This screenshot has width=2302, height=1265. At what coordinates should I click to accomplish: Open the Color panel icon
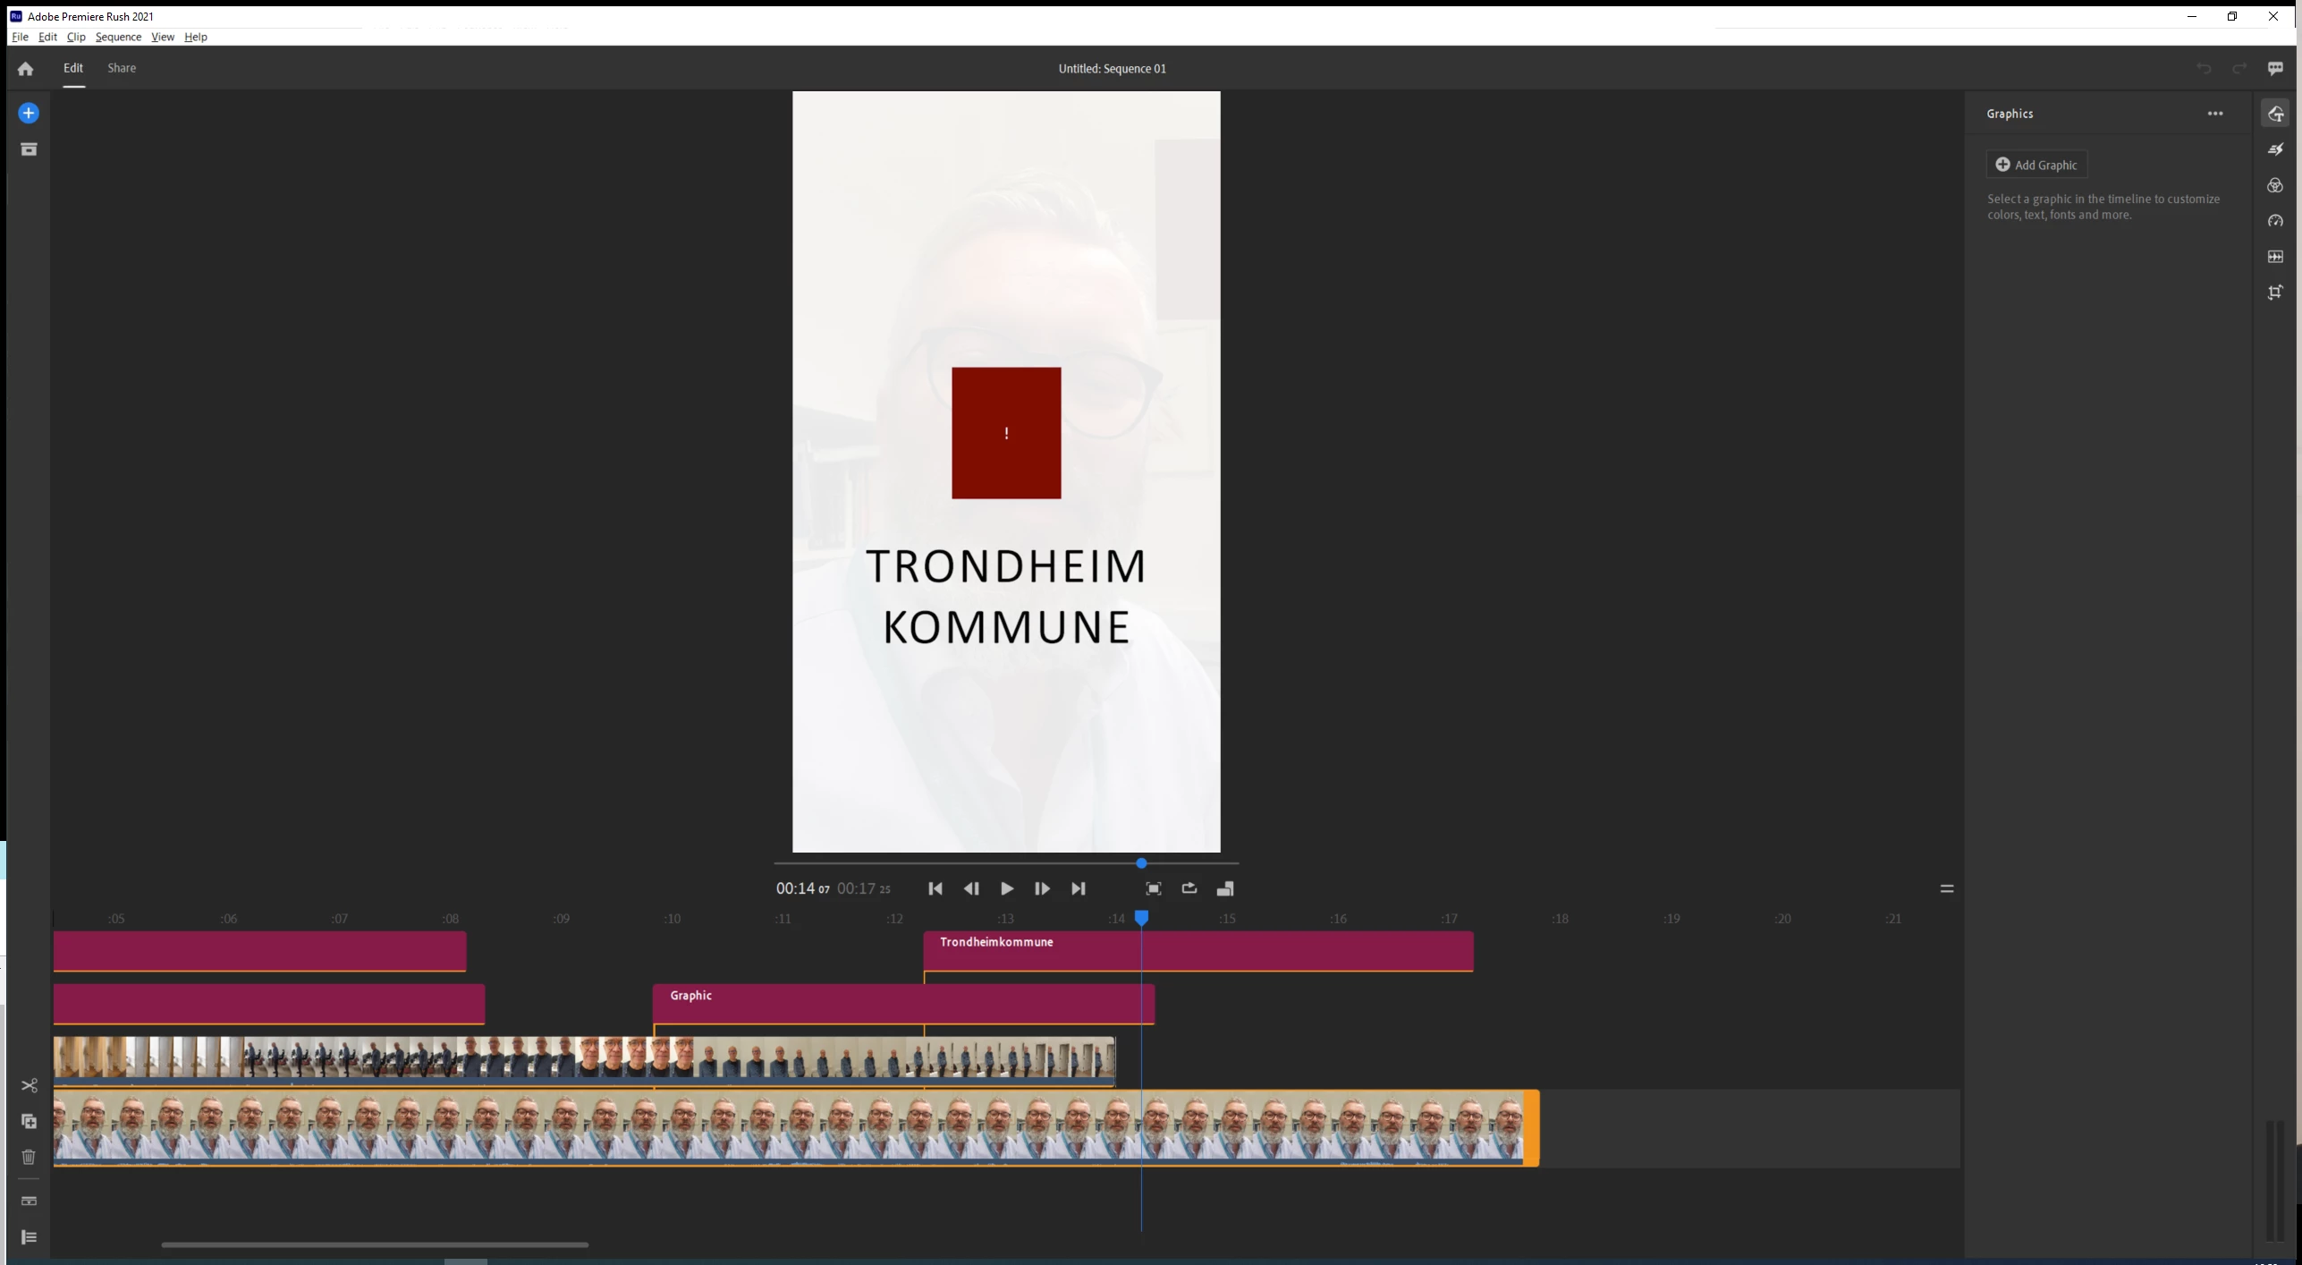(x=2275, y=185)
